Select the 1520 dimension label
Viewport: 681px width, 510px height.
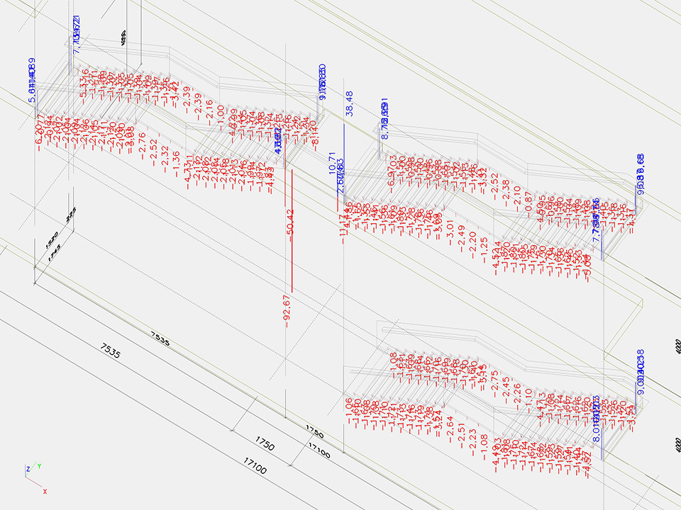pyautogui.click(x=51, y=239)
